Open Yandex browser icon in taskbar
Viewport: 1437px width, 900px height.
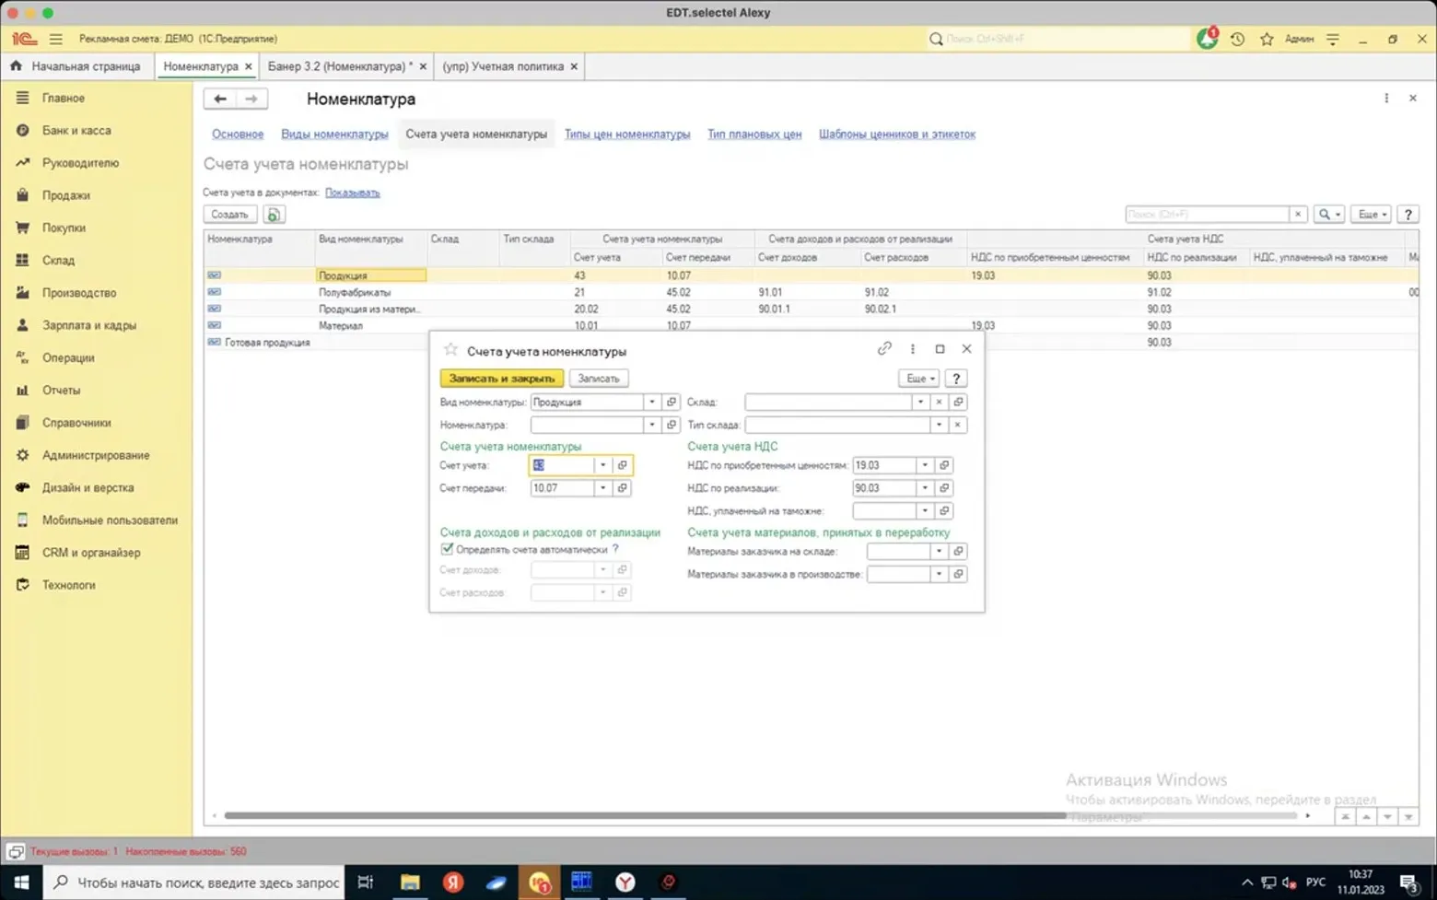point(452,882)
